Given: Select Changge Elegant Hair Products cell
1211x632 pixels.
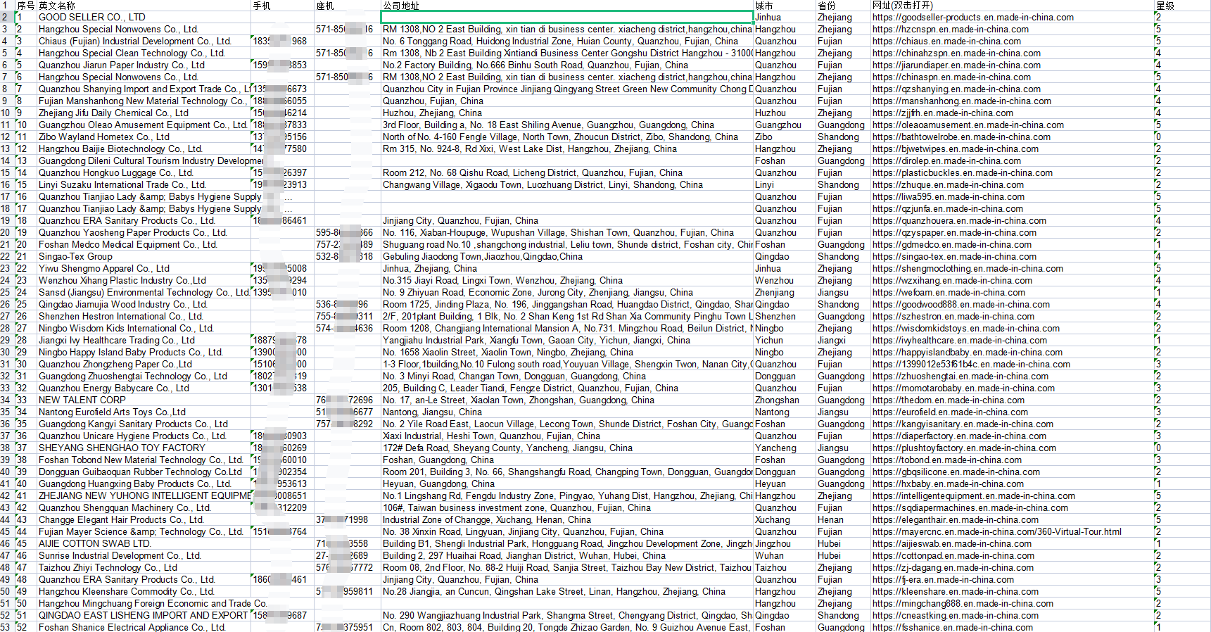Looking at the screenshot, I should tap(144, 519).
